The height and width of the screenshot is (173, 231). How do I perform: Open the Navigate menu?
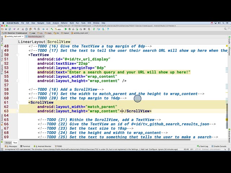41,23
